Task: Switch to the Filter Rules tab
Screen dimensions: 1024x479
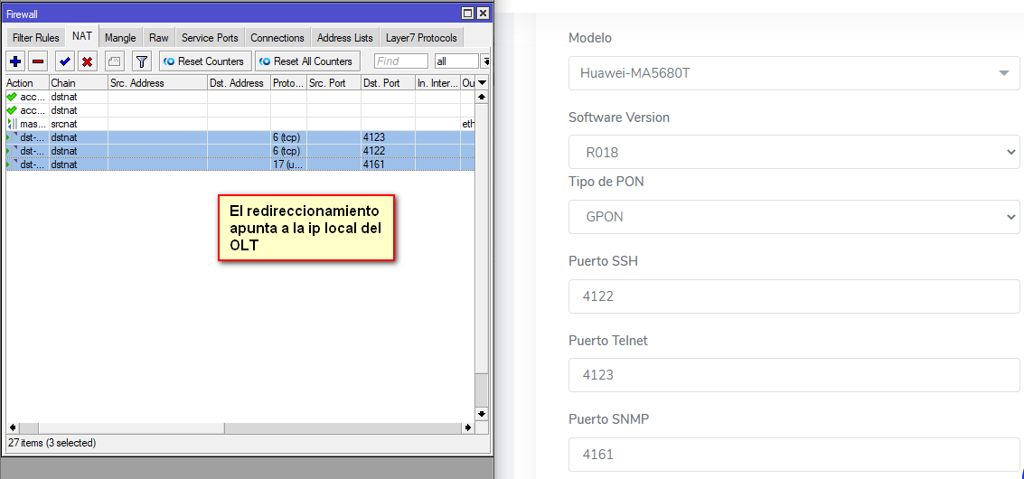Action: (35, 38)
